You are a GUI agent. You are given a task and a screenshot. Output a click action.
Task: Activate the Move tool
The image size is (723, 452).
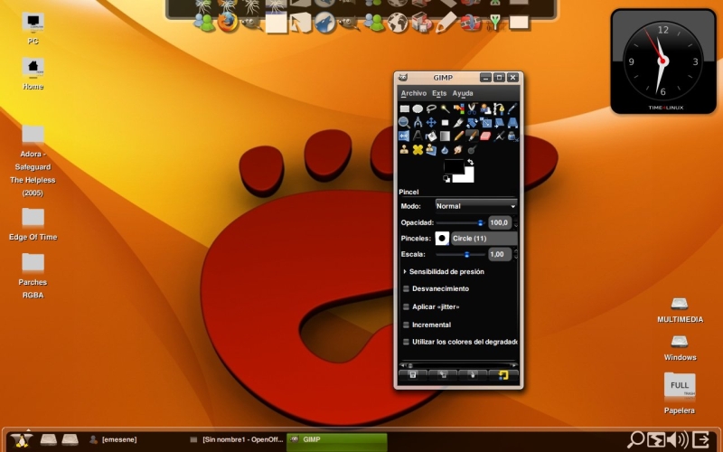(431, 123)
